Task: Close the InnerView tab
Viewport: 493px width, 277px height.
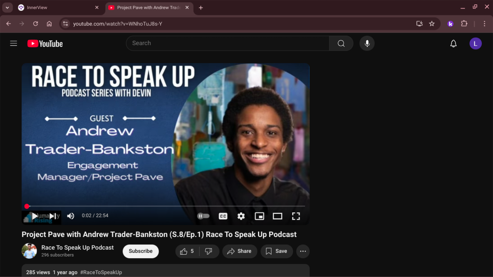Action: pos(97,8)
